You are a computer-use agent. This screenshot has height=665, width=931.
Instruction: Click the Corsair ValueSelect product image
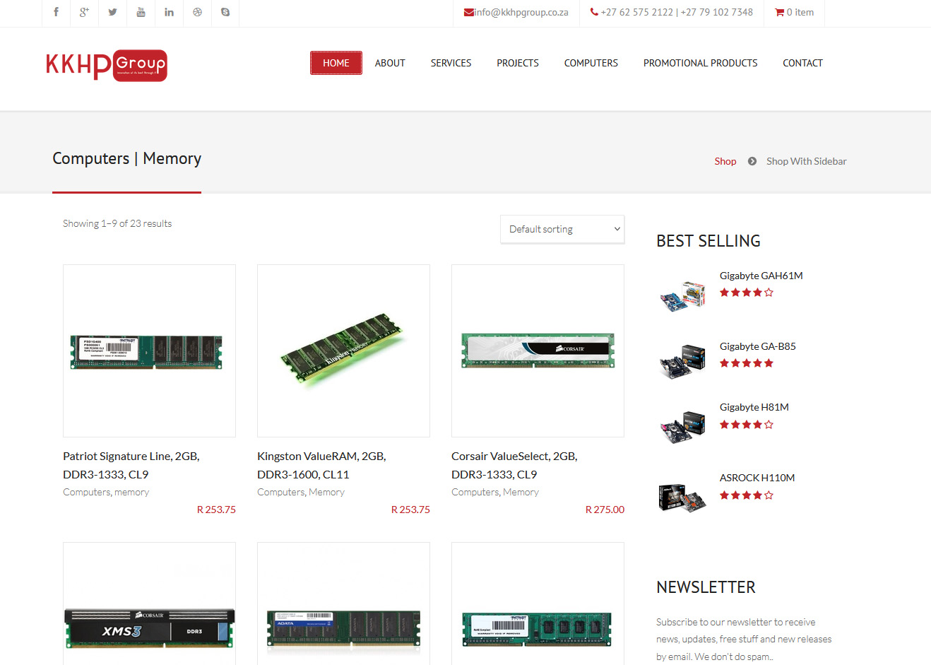pos(538,351)
